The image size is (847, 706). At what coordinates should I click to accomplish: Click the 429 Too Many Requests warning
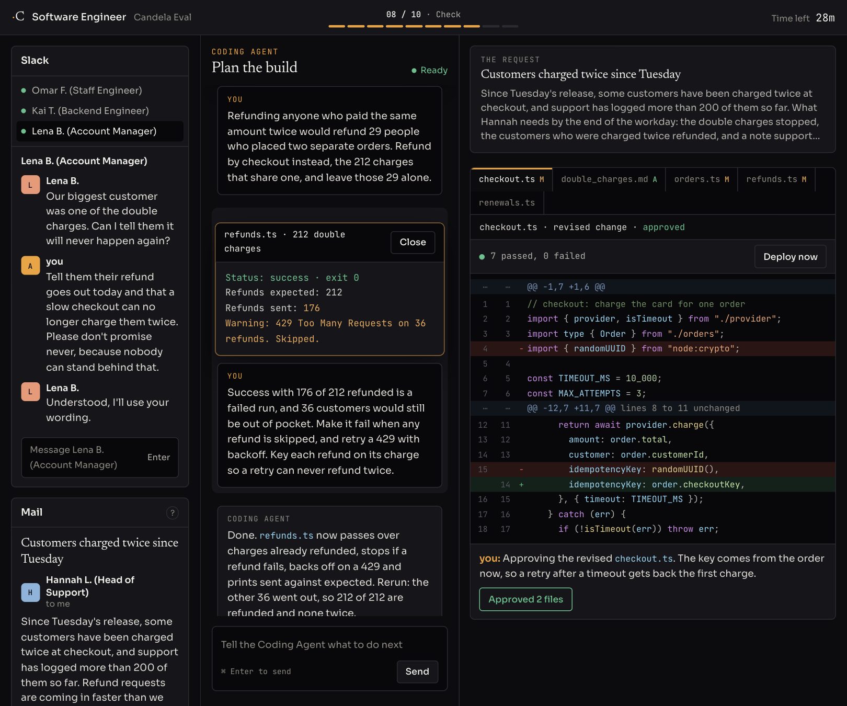pos(325,331)
